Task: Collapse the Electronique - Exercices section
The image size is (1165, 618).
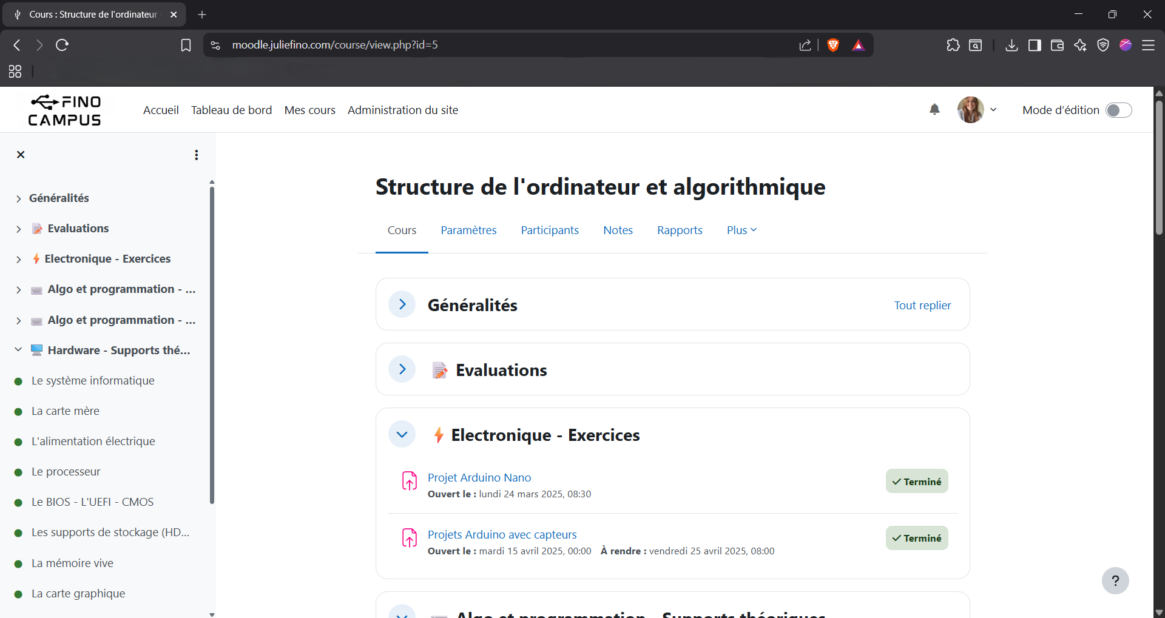Action: click(x=402, y=434)
